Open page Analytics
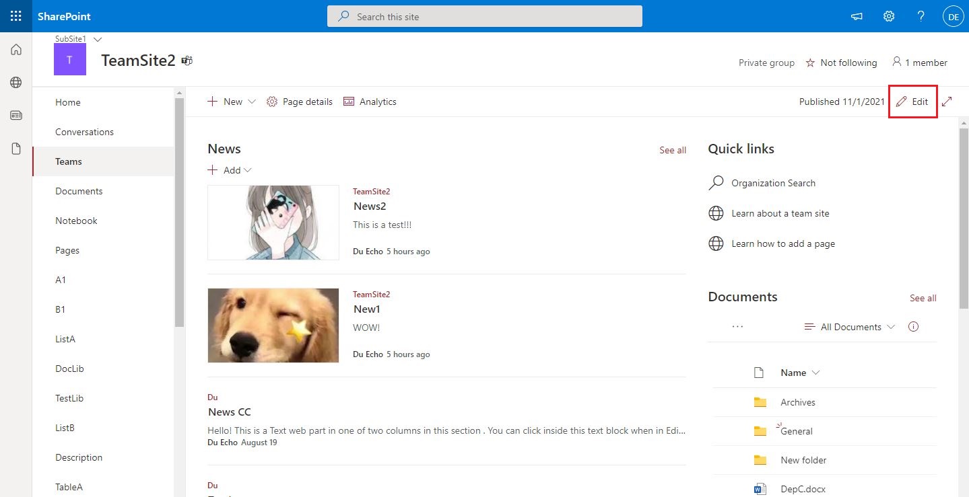The height and width of the screenshot is (497, 969). [370, 102]
